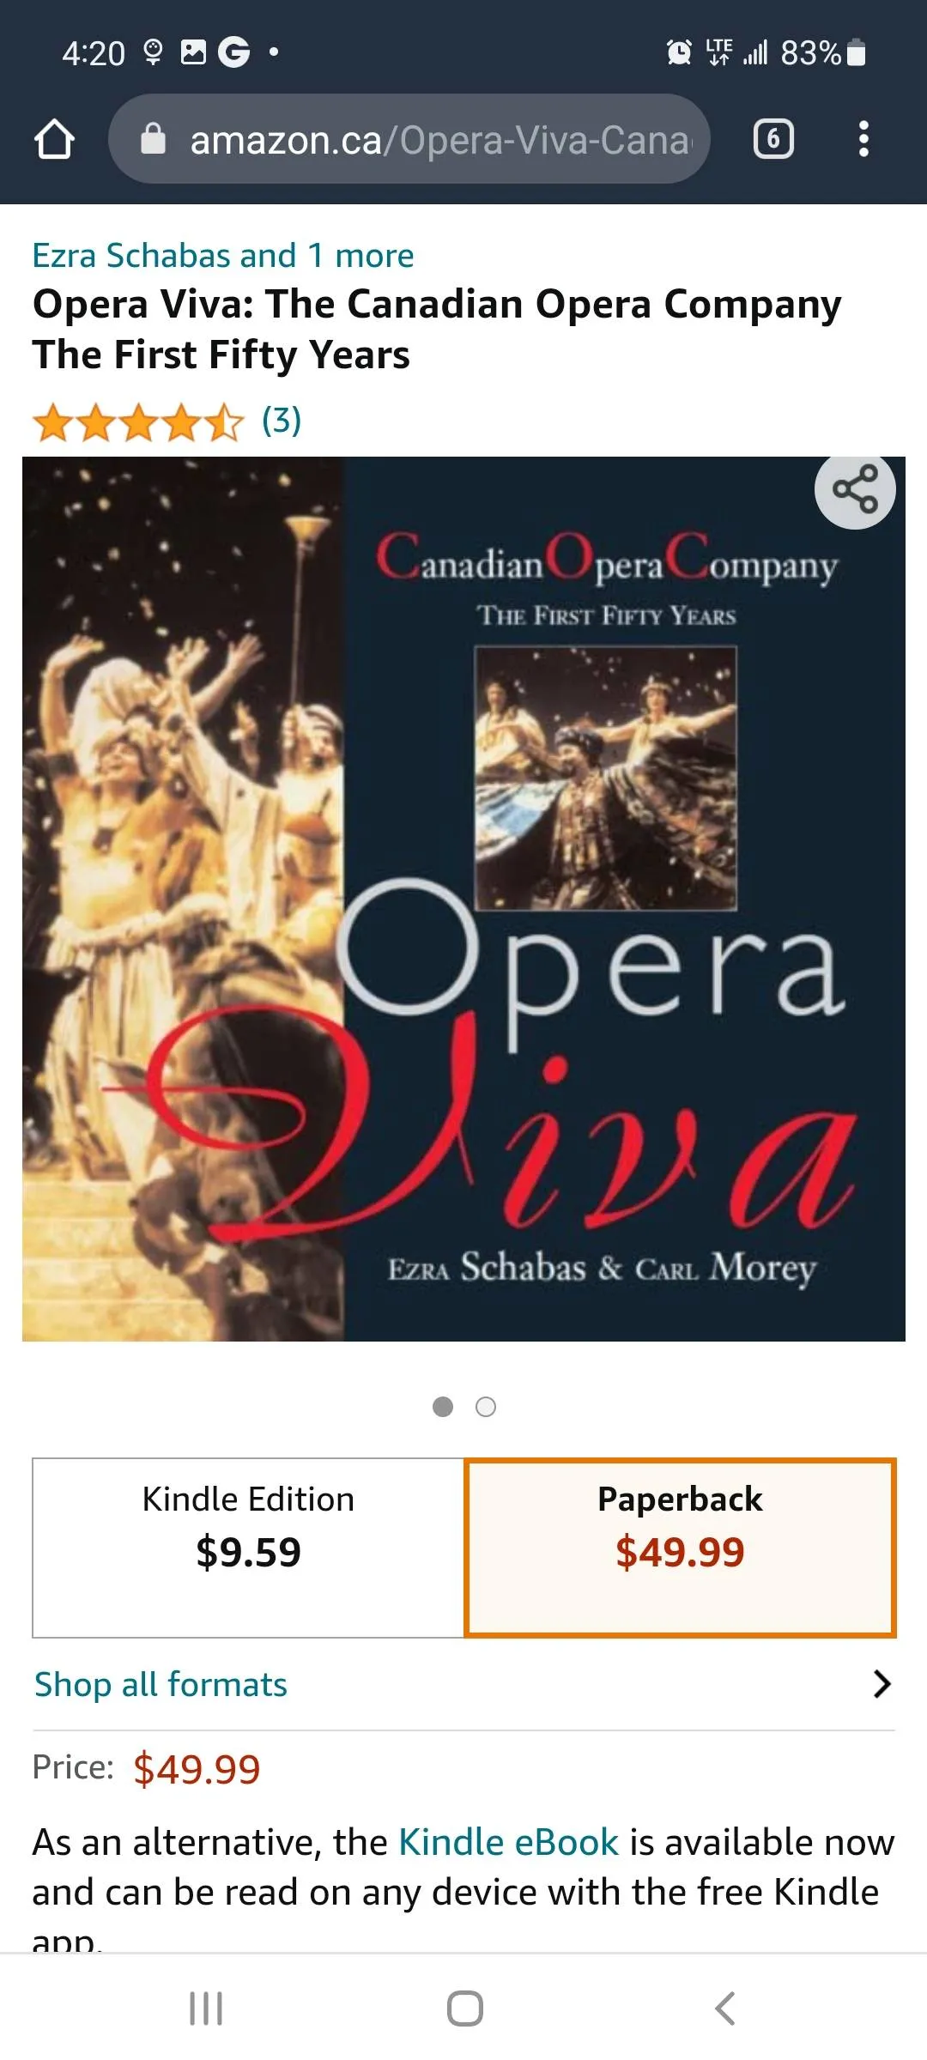Expand Shop all formats chevron arrow

coord(882,1684)
